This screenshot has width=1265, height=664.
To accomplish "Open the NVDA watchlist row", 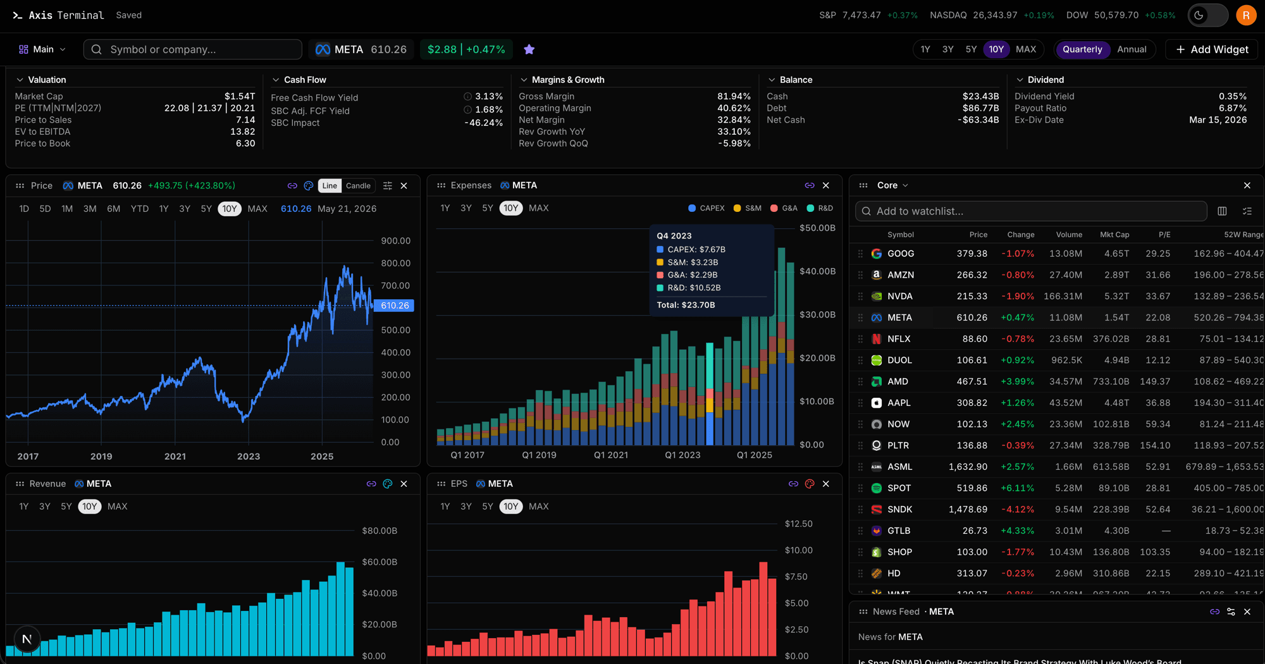I will click(1056, 297).
